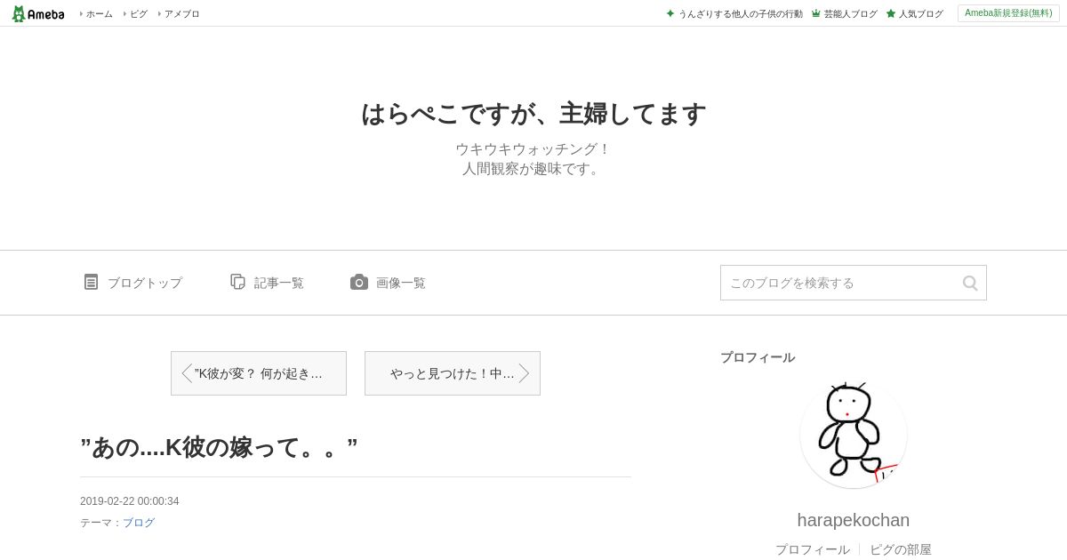The width and height of the screenshot is (1067, 560).
Task: Open the プロフィール link under harapekochan
Action: click(813, 549)
